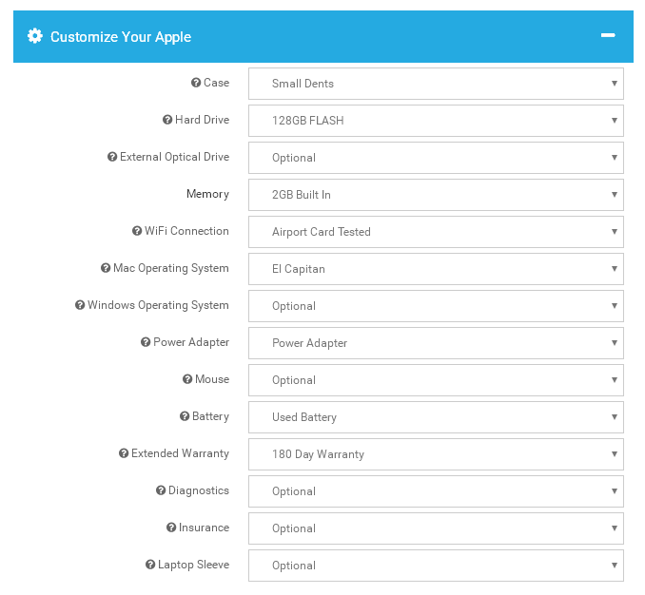Collapse the panel with the minus icon
Image resolution: width=645 pixels, height=595 pixels.
coord(608,36)
